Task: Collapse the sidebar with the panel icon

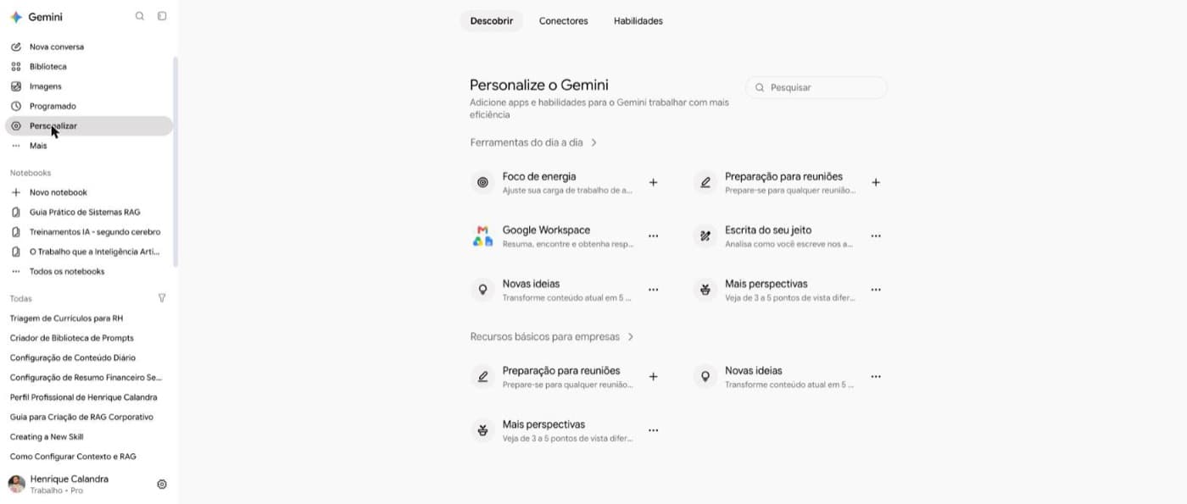Action: click(162, 16)
